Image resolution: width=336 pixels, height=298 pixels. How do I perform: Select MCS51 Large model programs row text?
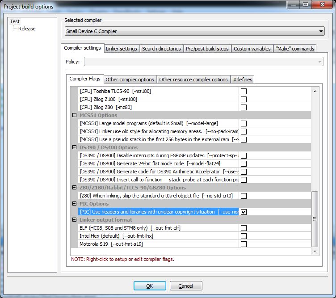pyautogui.click(x=149, y=123)
